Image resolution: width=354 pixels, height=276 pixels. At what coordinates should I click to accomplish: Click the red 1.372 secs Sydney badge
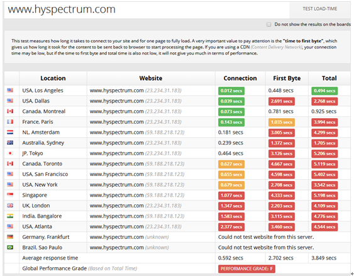click(281, 143)
